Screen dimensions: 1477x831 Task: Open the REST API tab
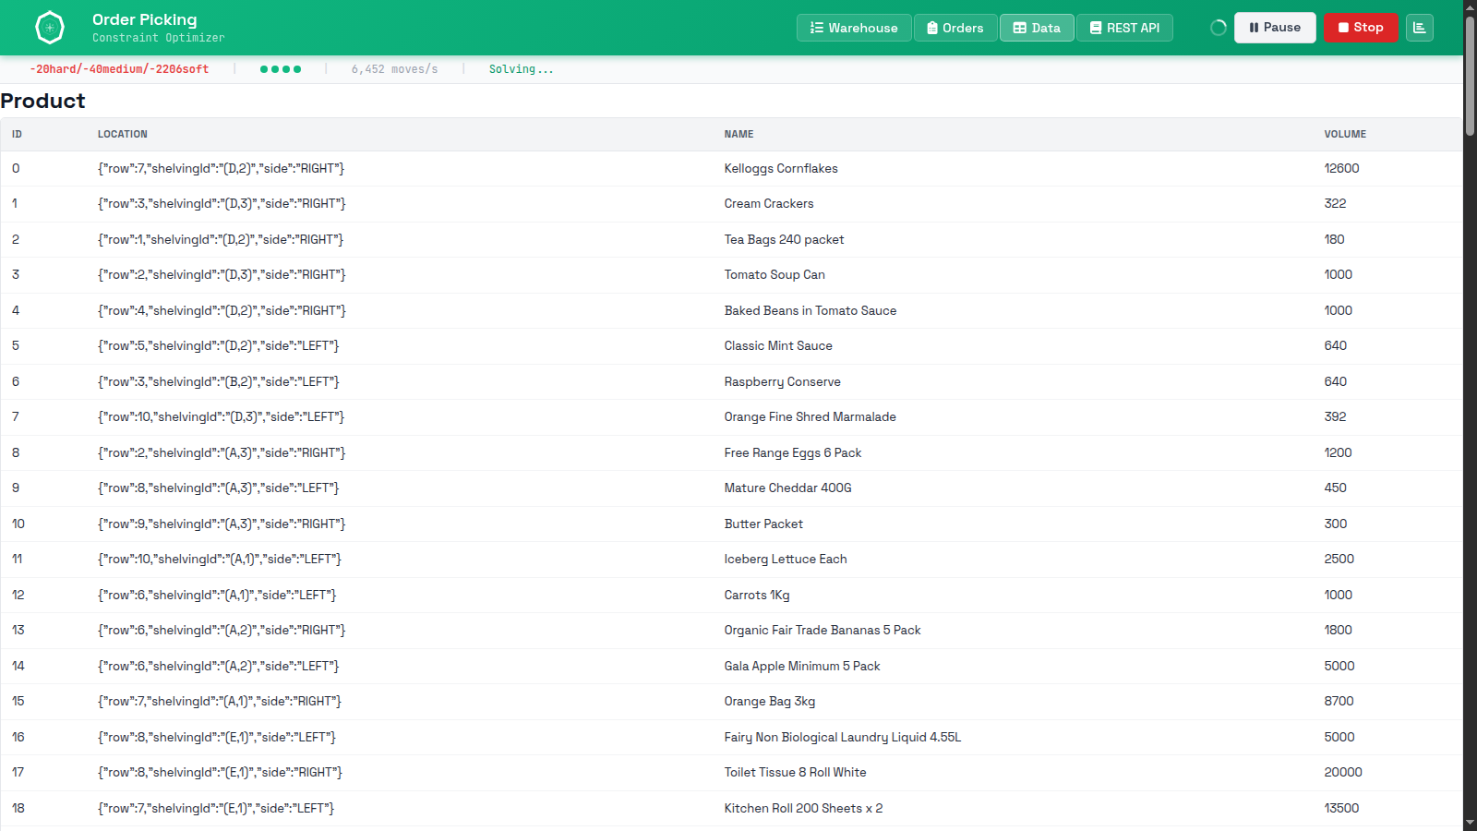point(1124,28)
